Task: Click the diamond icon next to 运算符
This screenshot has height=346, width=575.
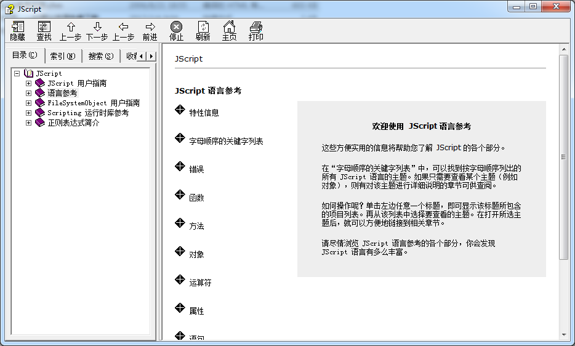Action: click(180, 280)
